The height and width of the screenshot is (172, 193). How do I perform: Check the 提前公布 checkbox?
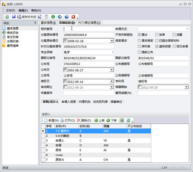(139, 52)
